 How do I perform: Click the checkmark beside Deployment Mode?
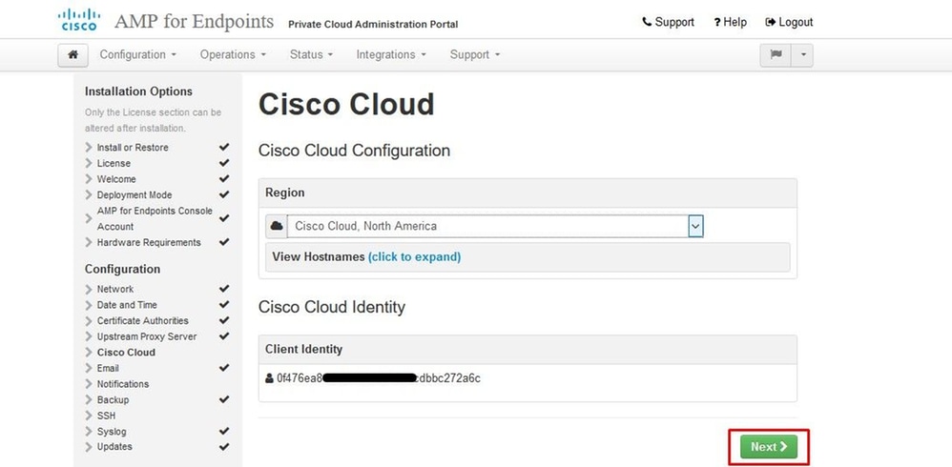224,194
